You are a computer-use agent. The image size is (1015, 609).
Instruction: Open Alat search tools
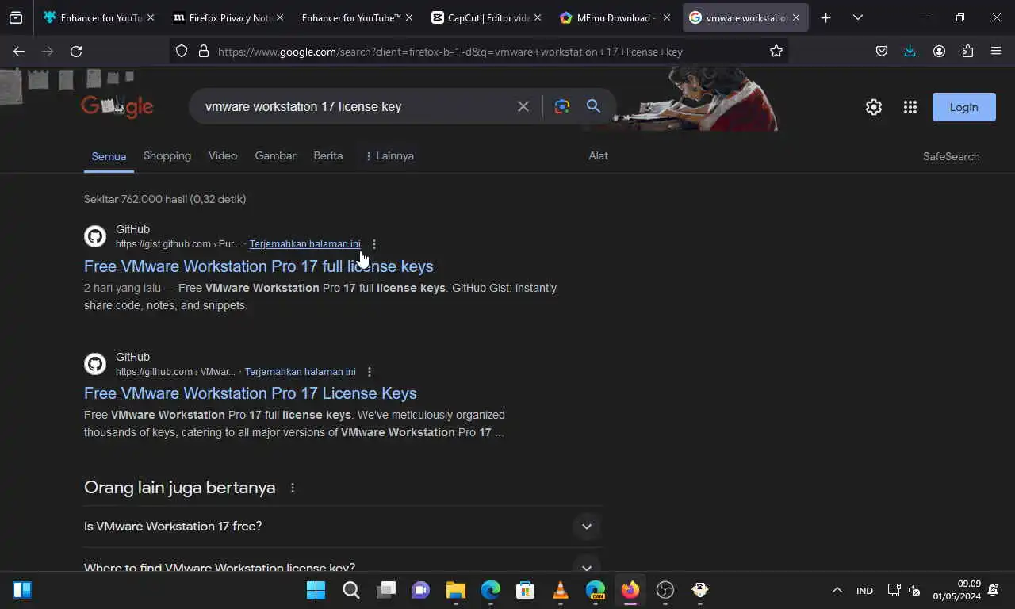[x=598, y=156]
